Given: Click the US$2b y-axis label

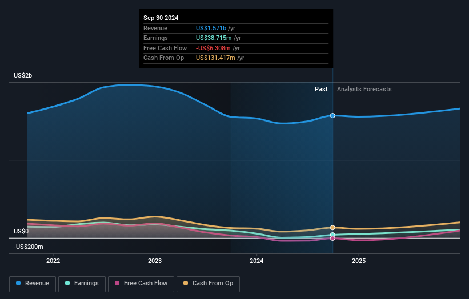Looking at the screenshot, I should pyautogui.click(x=23, y=75).
